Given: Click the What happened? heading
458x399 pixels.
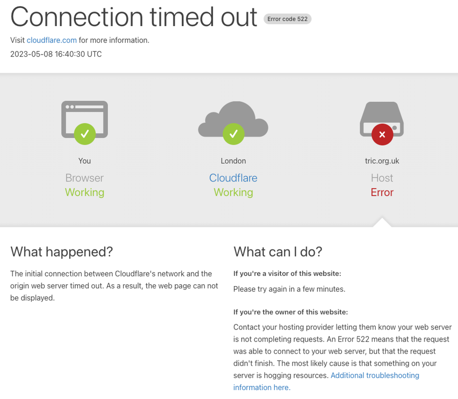Looking at the screenshot, I should coord(62,252).
